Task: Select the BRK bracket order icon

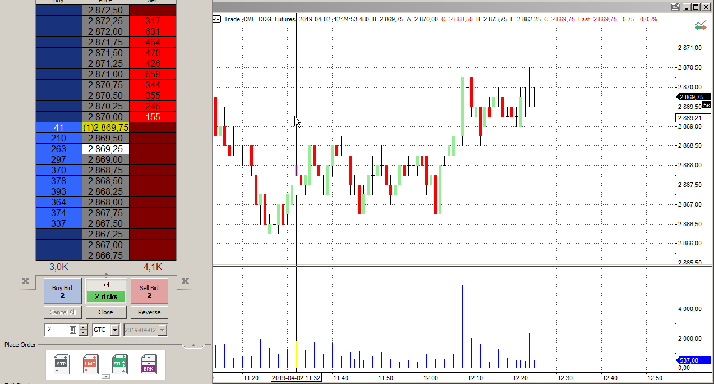Action: tap(149, 364)
